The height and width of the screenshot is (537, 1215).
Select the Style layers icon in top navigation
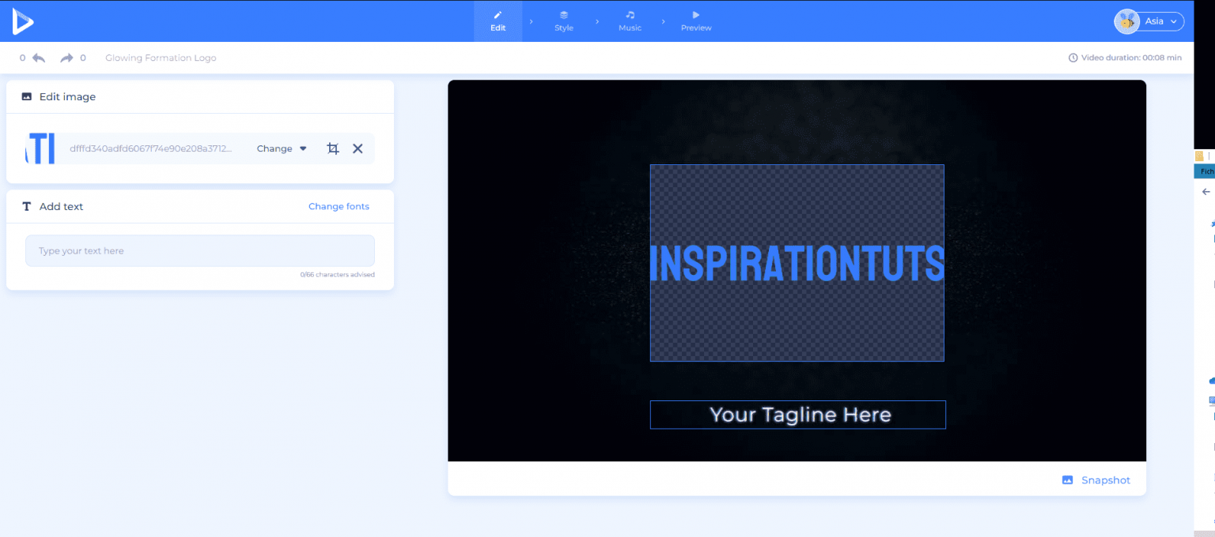tap(563, 14)
